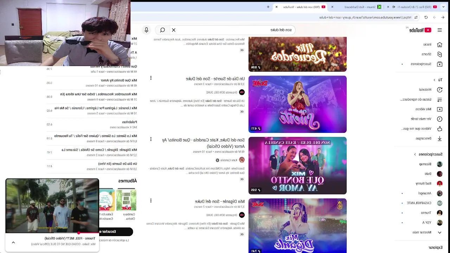Screen dimensions: 450x253
Task: Open Videos que me gustan in the sidebar
Action: [422, 129]
